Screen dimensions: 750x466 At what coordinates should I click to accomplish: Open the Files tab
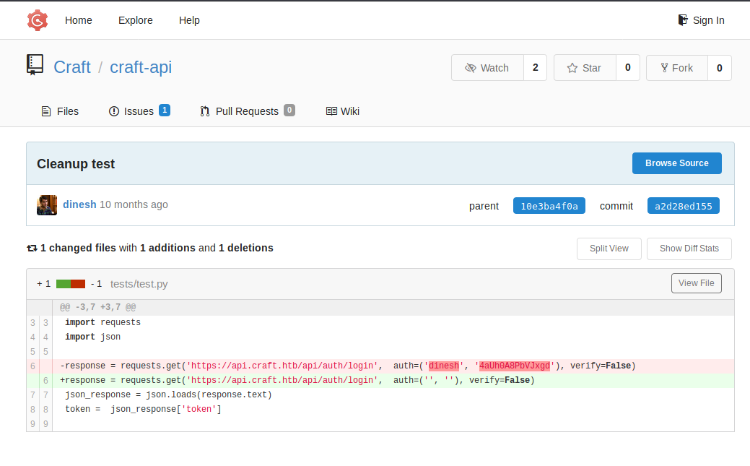[60, 111]
